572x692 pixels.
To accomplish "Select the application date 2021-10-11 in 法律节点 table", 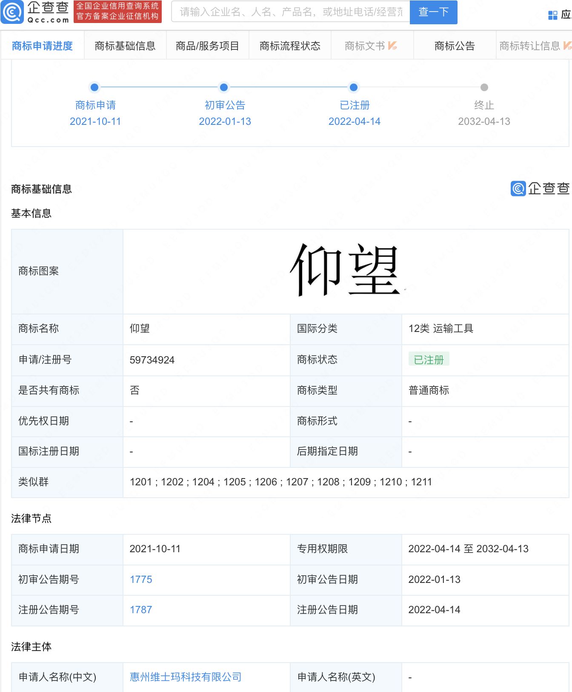I will (155, 549).
